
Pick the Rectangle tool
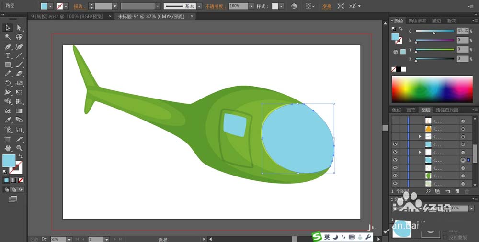point(8,65)
